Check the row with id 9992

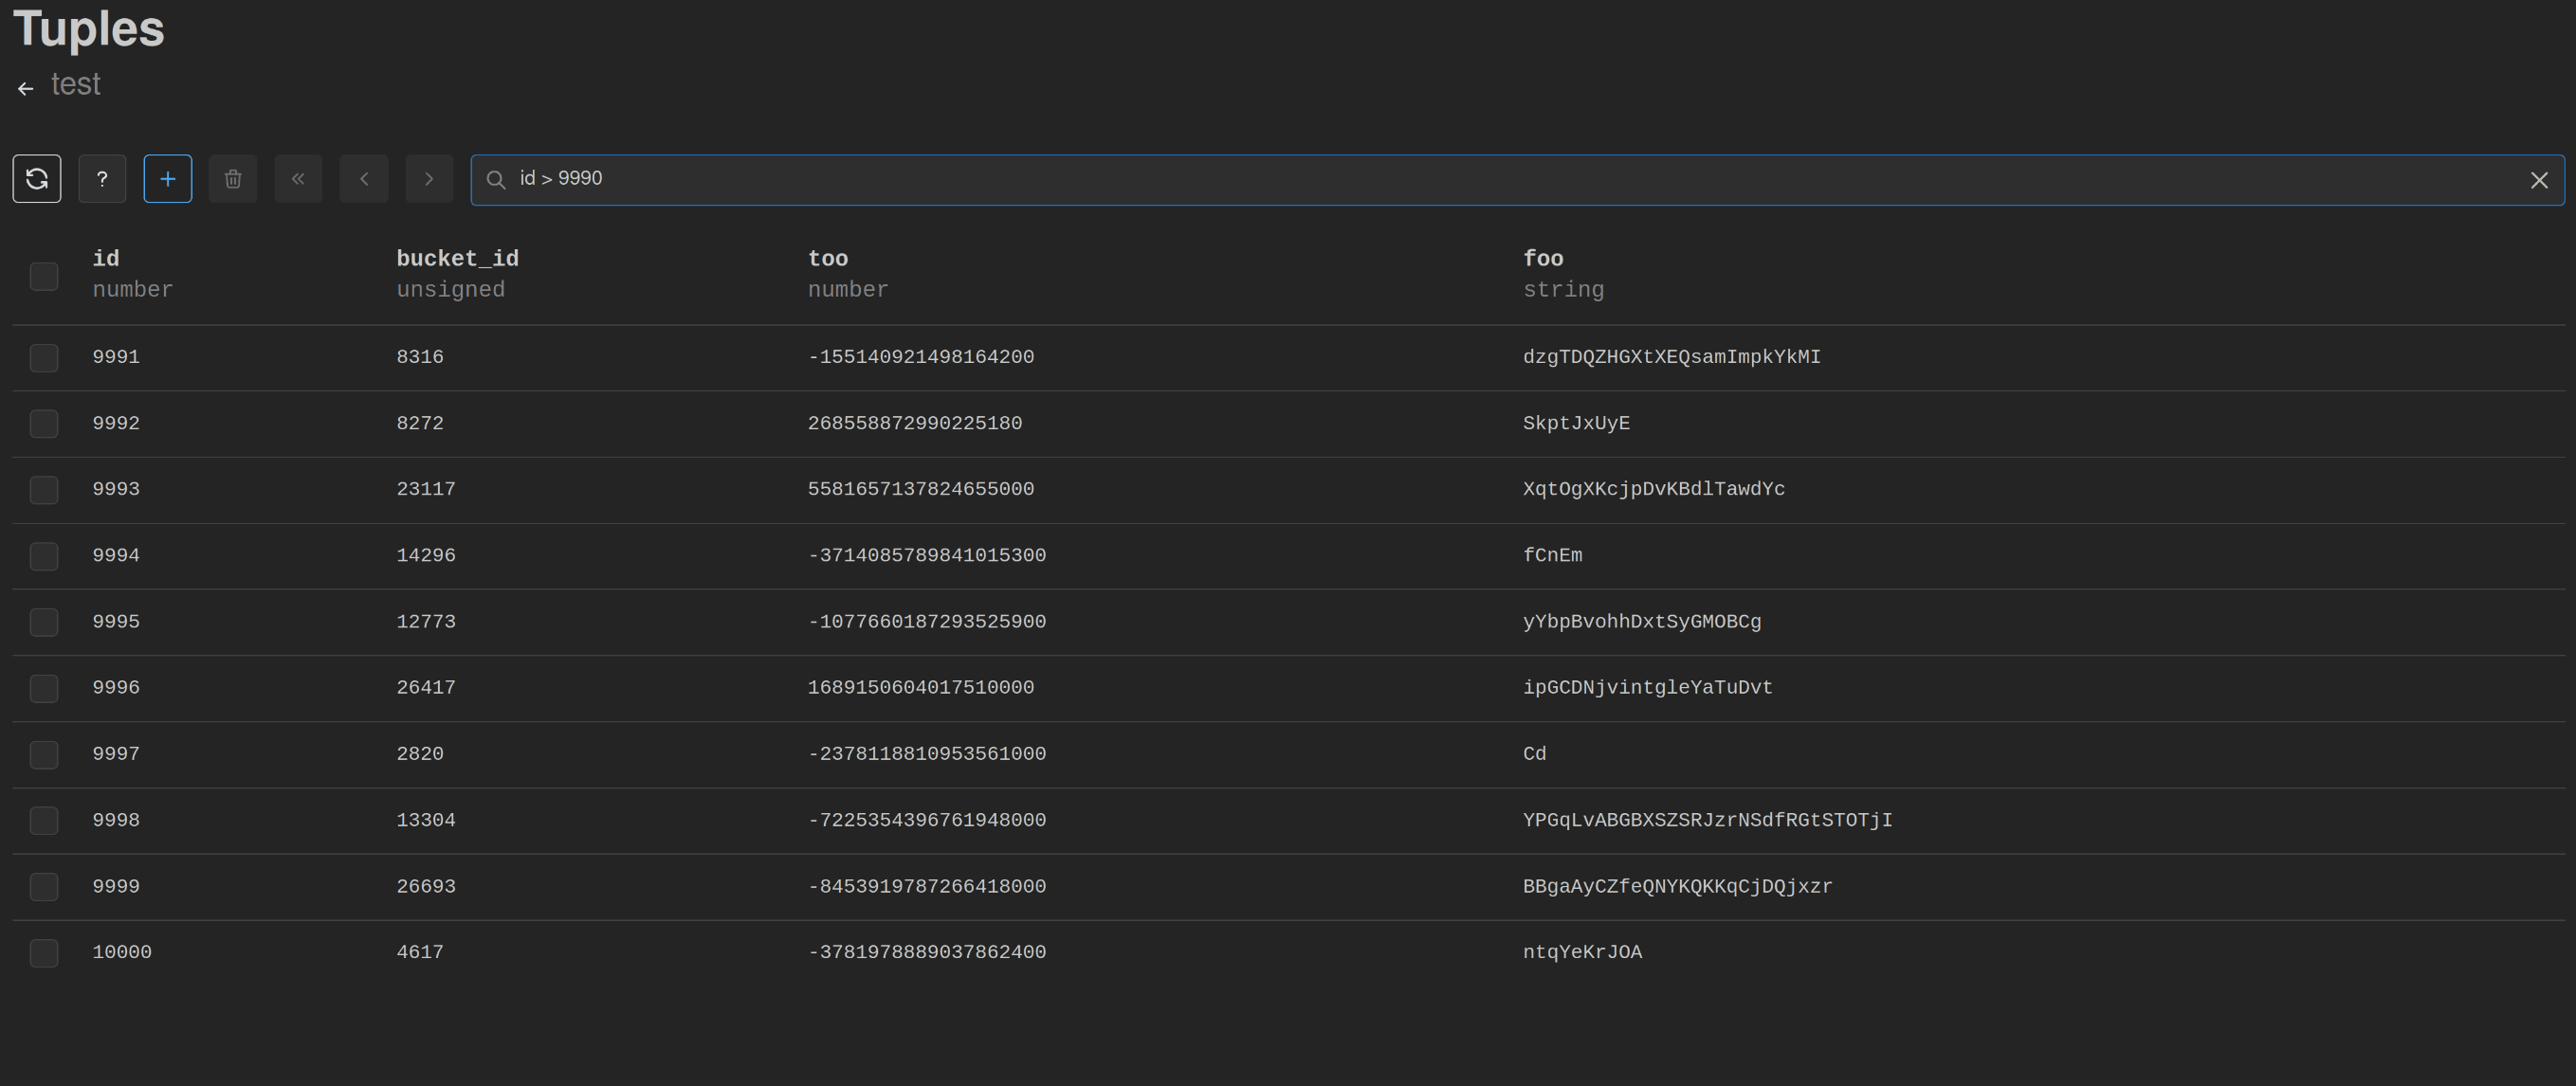point(44,424)
